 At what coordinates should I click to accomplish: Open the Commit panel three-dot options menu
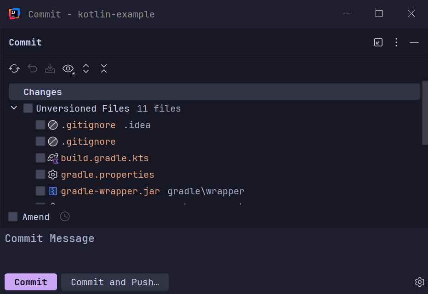(396, 42)
